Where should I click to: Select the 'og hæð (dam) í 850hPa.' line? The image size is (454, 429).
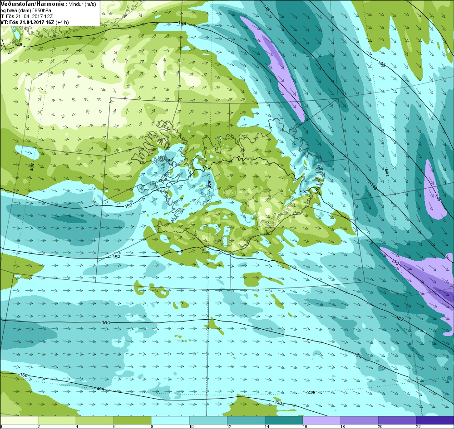pos(27,11)
